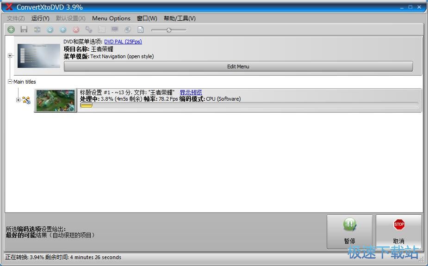This screenshot has width=428, height=266.
Task: Open the Menu Options menu
Action: 111,18
